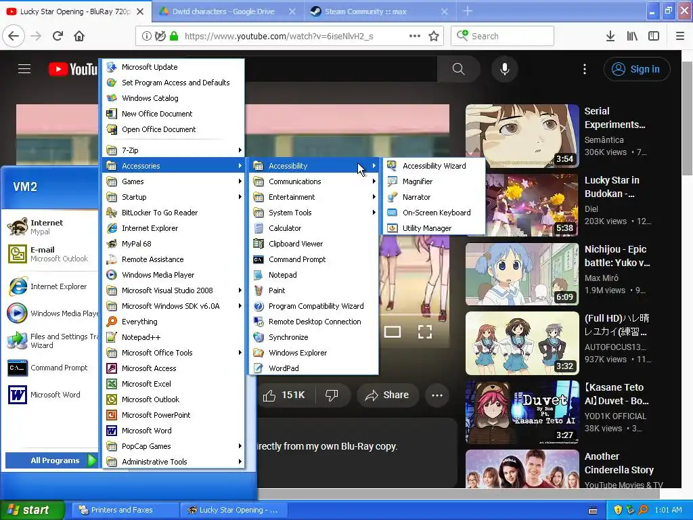This screenshot has height=520, width=693.
Task: Open the Firefox-style library icon
Action: (x=632, y=37)
